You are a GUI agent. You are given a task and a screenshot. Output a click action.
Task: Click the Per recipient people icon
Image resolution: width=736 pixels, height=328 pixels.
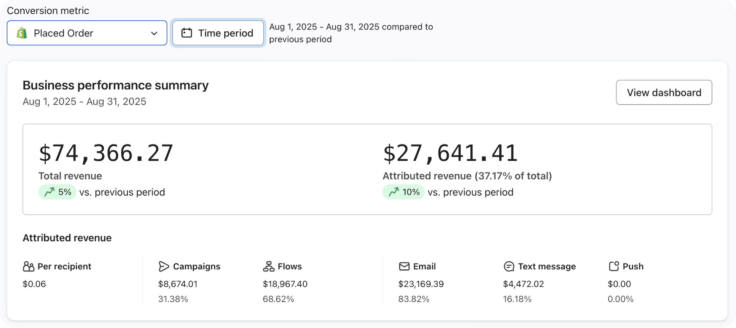[28, 267]
